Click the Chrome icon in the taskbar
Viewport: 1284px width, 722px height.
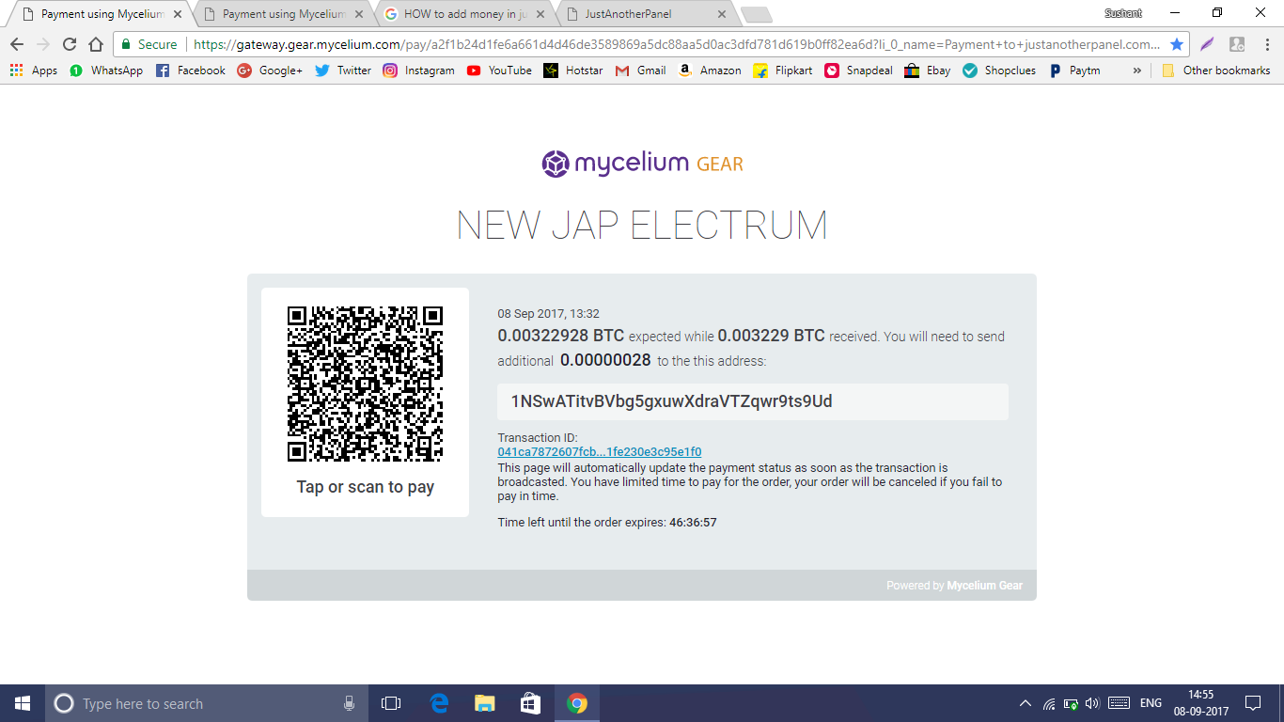point(577,703)
